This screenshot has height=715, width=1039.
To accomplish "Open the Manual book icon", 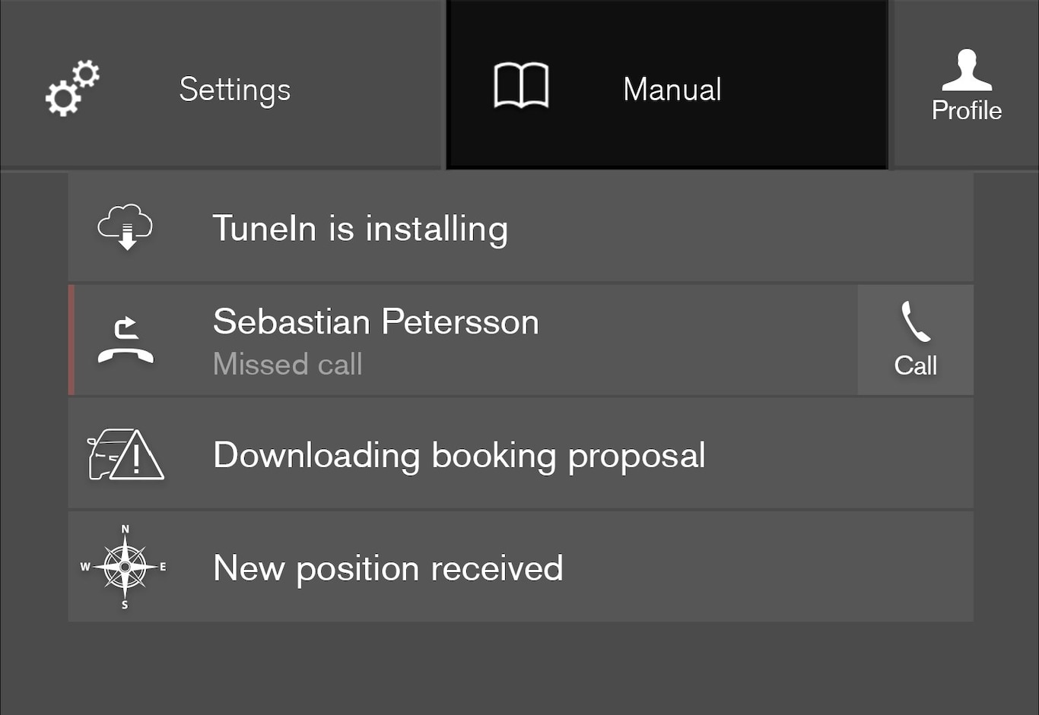I will (521, 85).
